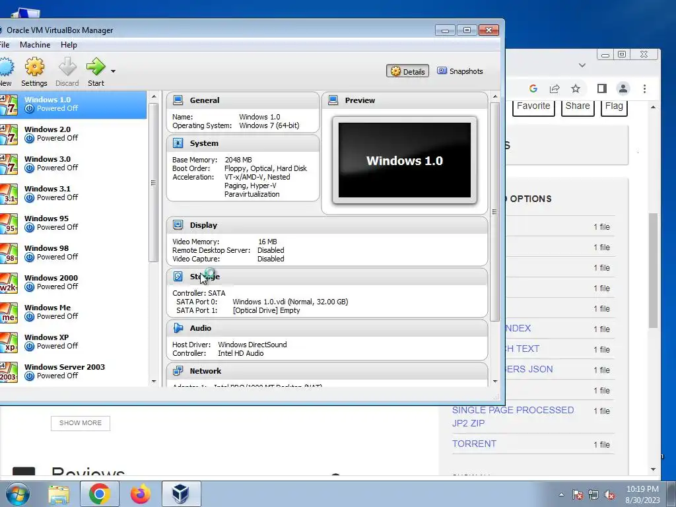Click the Windows 3.1 OS icon in list
Viewport: 676px width, 507px height.
tap(9, 193)
